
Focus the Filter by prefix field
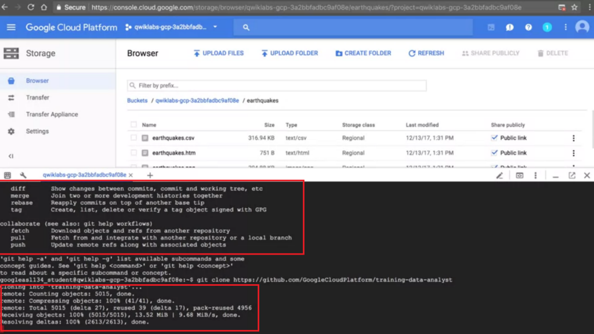coord(277,86)
